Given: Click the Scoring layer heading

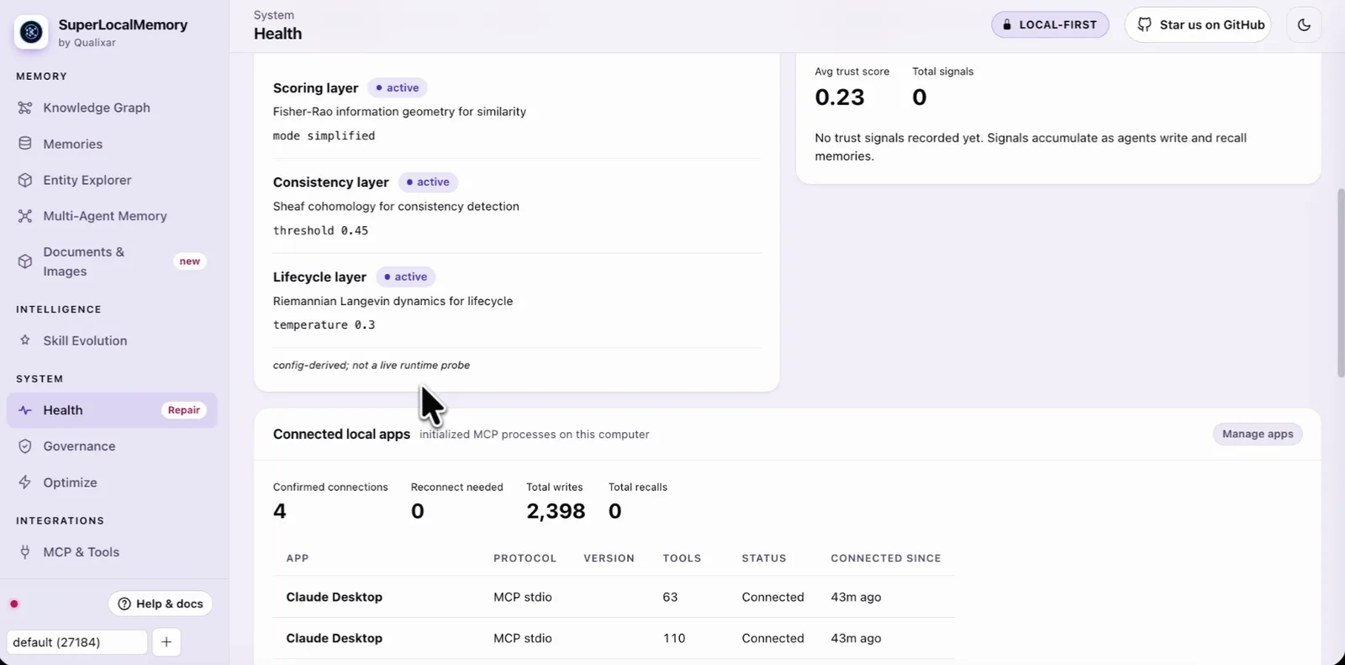Looking at the screenshot, I should coord(315,88).
